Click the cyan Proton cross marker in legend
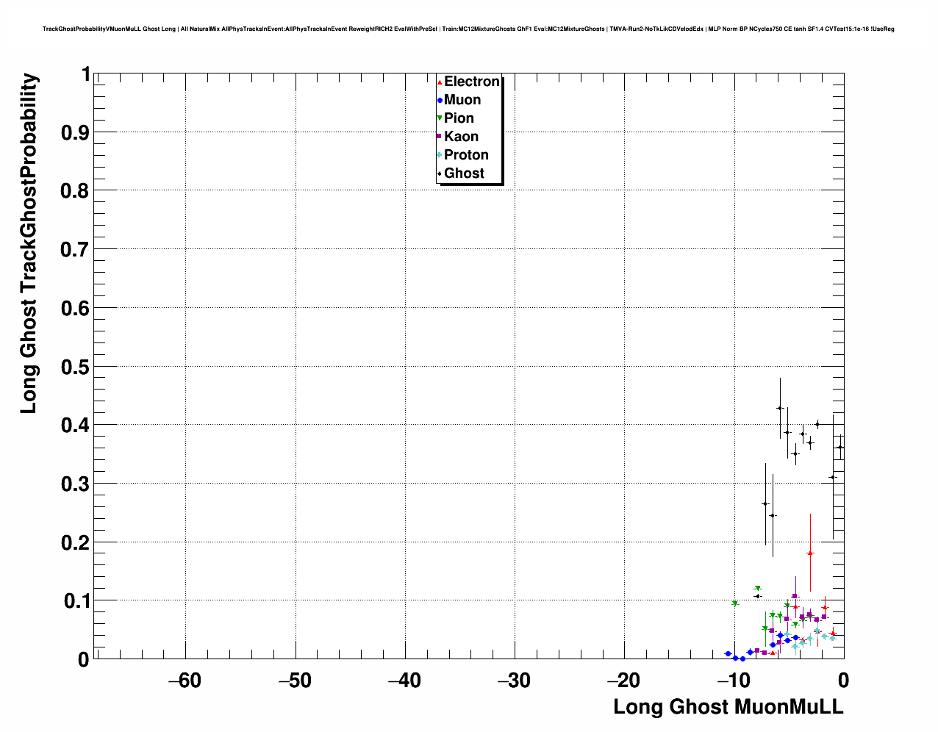Image resolution: width=938 pixels, height=732 pixels. pyautogui.click(x=440, y=155)
